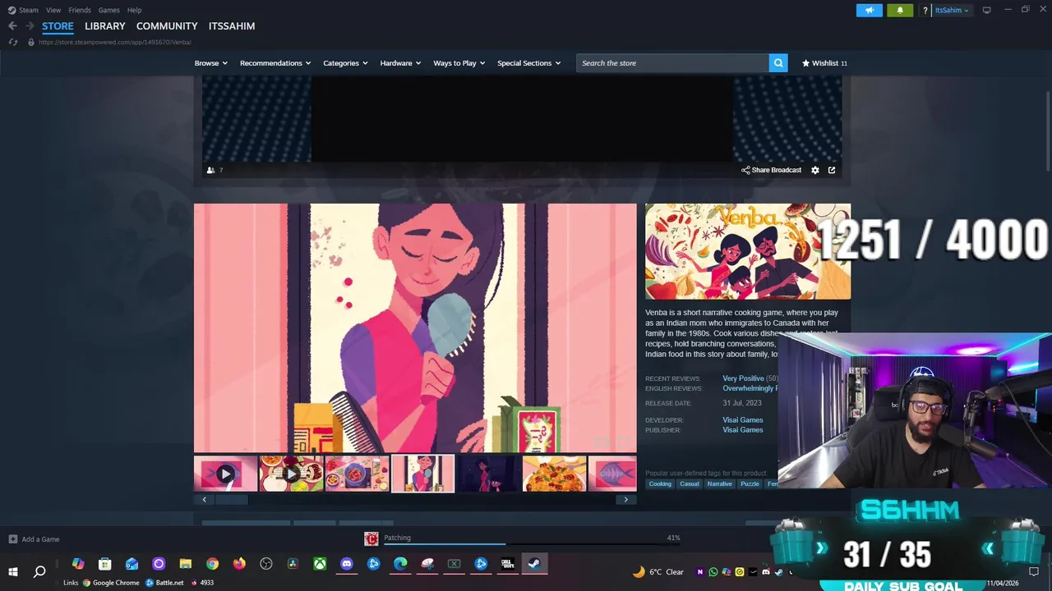Viewport: 1052px width, 591px height.
Task: Click Share Broadcast
Action: [x=771, y=170]
